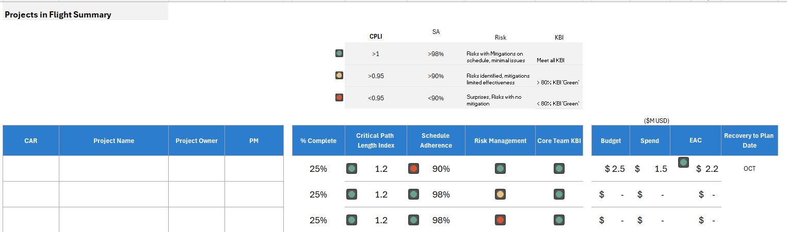The height and width of the screenshot is (232, 787).
Task: Select the Risk Management column header
Action: [500, 140]
